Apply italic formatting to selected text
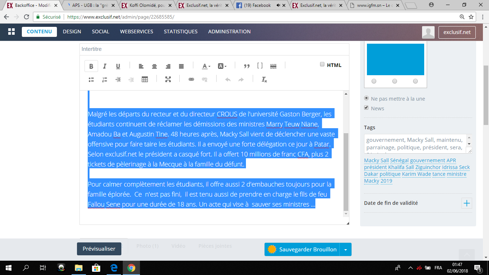Image resolution: width=489 pixels, height=275 pixels. coord(105,66)
